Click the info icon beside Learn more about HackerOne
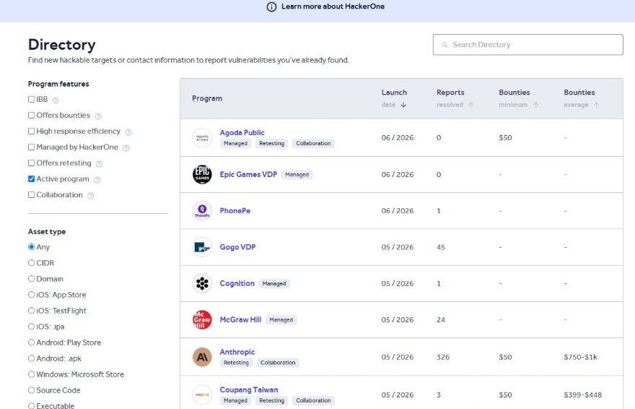The image size is (635, 409). [271, 7]
